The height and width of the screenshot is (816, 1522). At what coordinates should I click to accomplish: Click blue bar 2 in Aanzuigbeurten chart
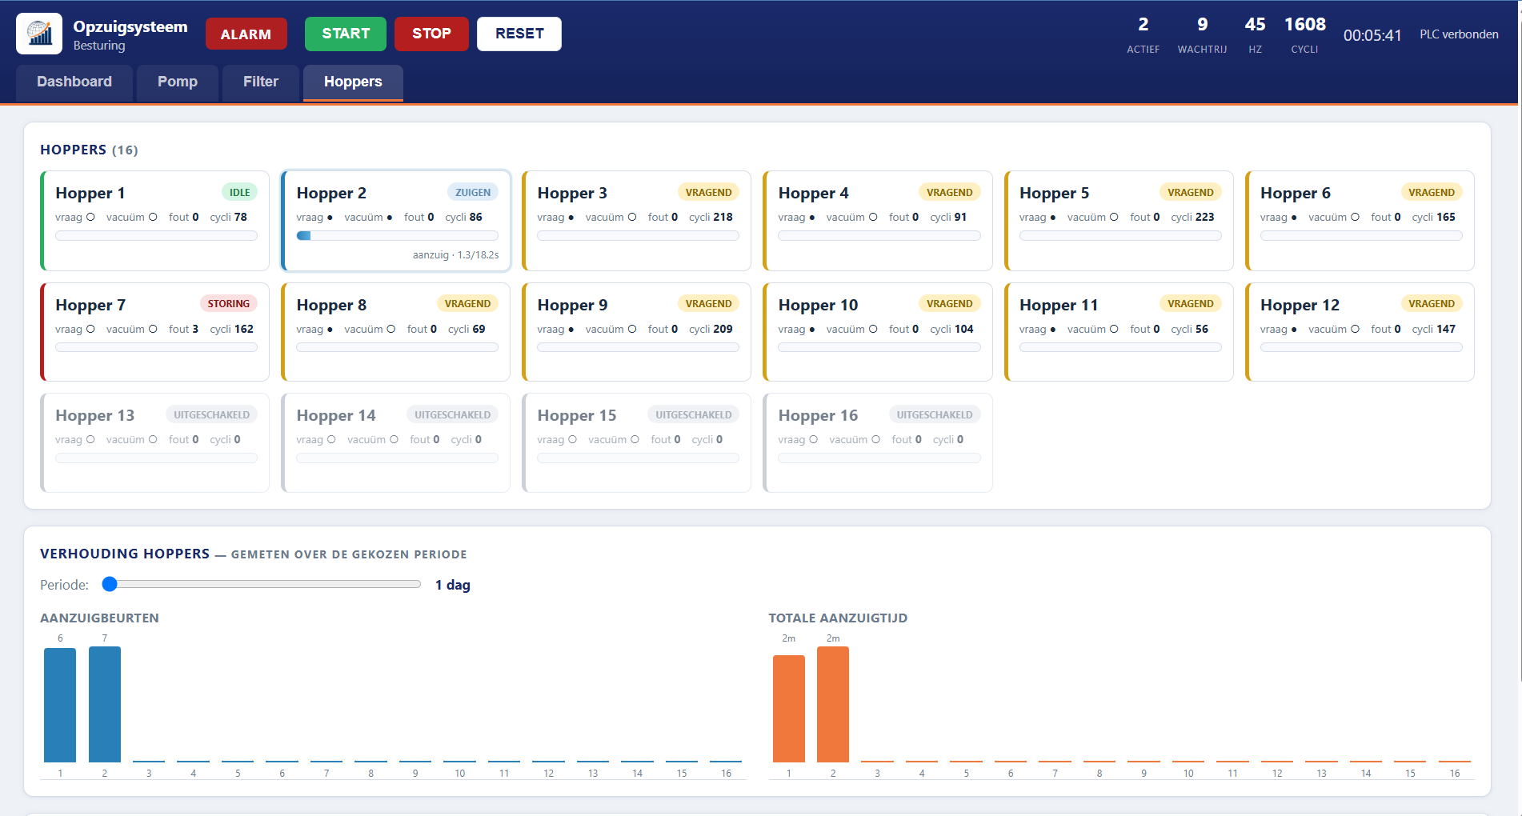coord(105,704)
